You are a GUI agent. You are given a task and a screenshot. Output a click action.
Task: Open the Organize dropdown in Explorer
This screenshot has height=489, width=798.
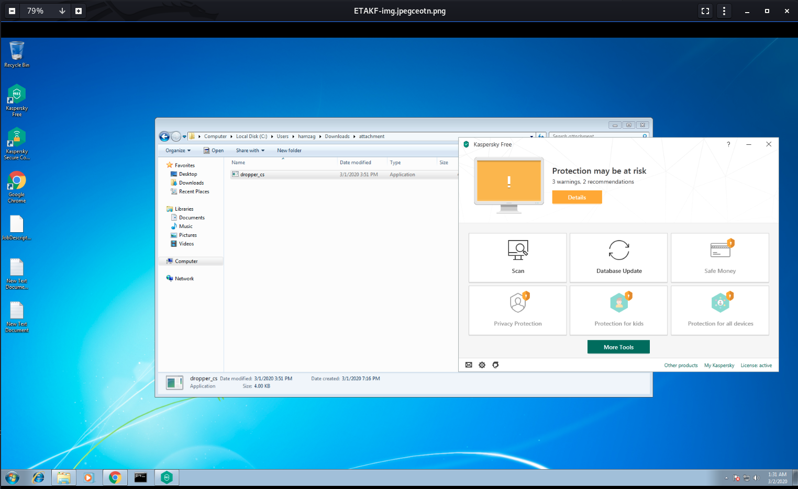click(178, 151)
